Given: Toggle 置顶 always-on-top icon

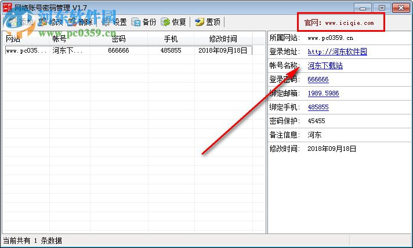Looking at the screenshot, I should pos(200,23).
